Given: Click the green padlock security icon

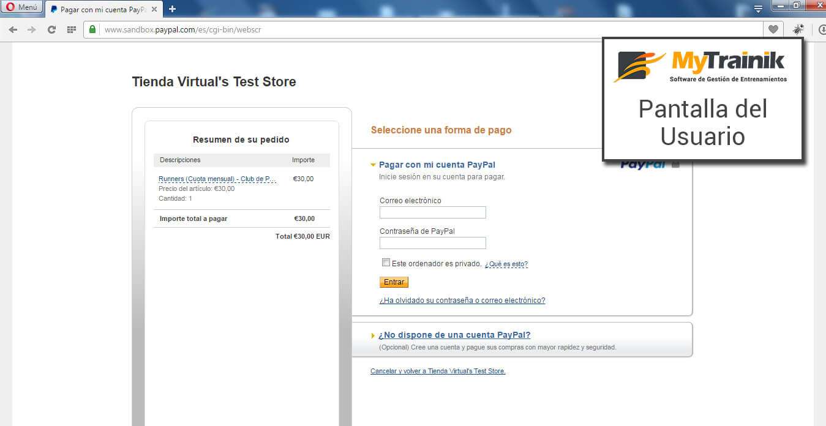Looking at the screenshot, I should click(92, 29).
